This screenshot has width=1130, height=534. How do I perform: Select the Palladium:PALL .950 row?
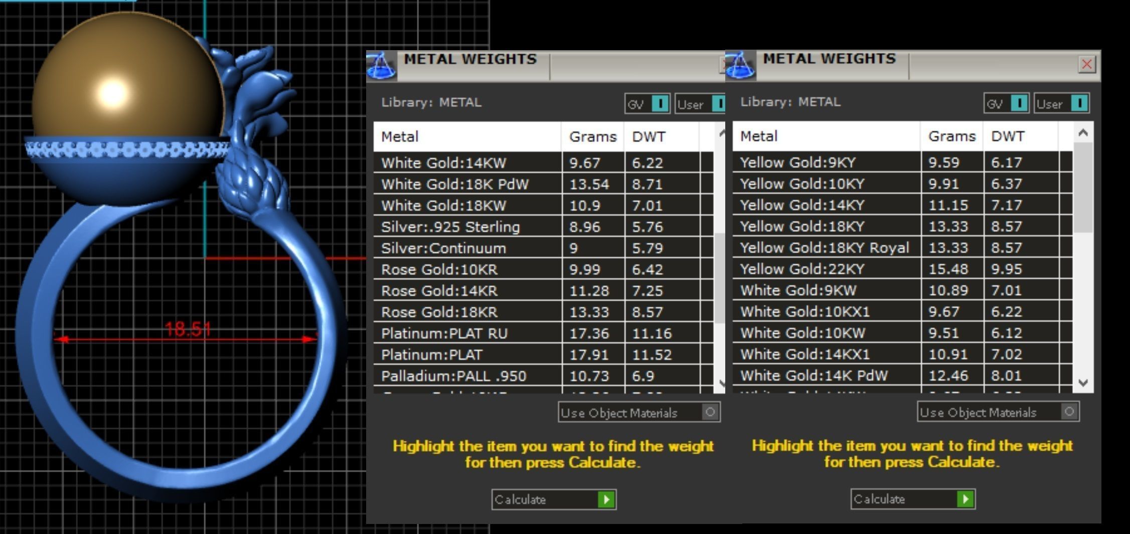click(x=544, y=376)
